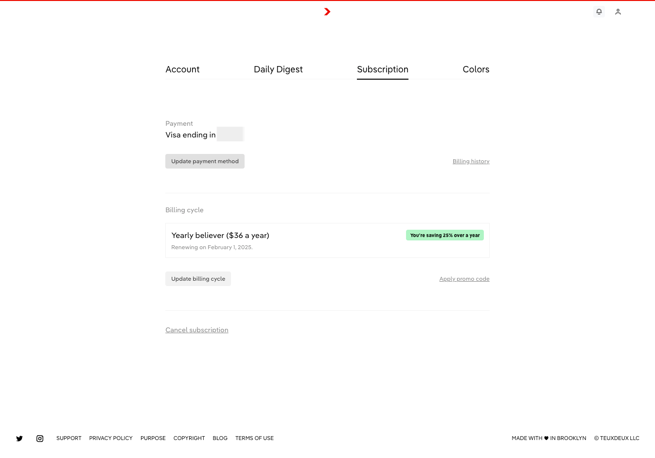Image resolution: width=655 pixels, height=458 pixels.
Task: Click the 'Billing cycle' section label
Action: [x=184, y=210]
